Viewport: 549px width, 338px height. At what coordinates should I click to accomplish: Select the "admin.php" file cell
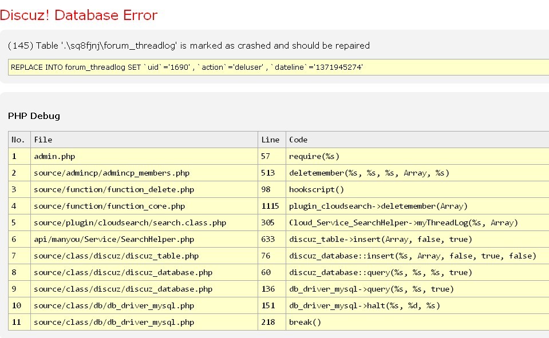(x=144, y=156)
